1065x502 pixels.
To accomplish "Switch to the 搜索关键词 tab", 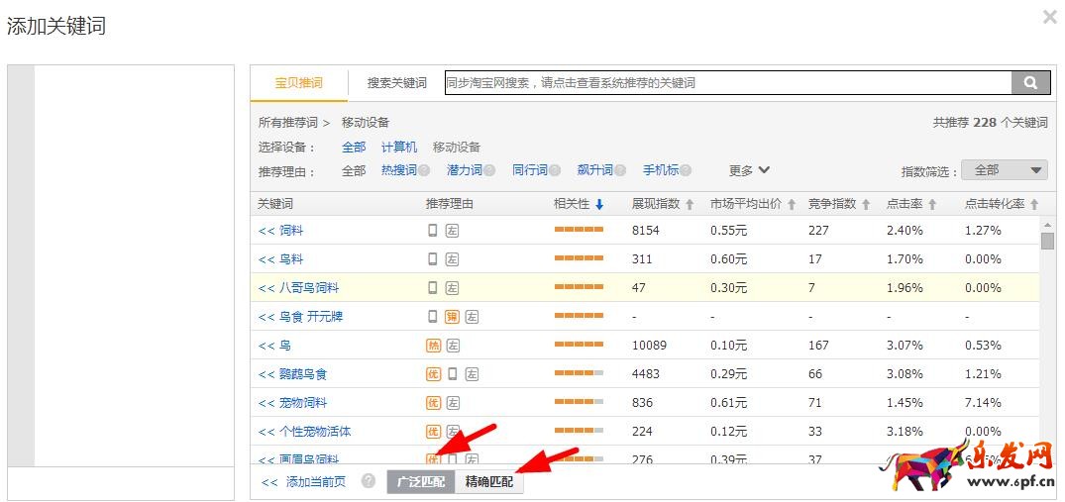I will click(396, 83).
